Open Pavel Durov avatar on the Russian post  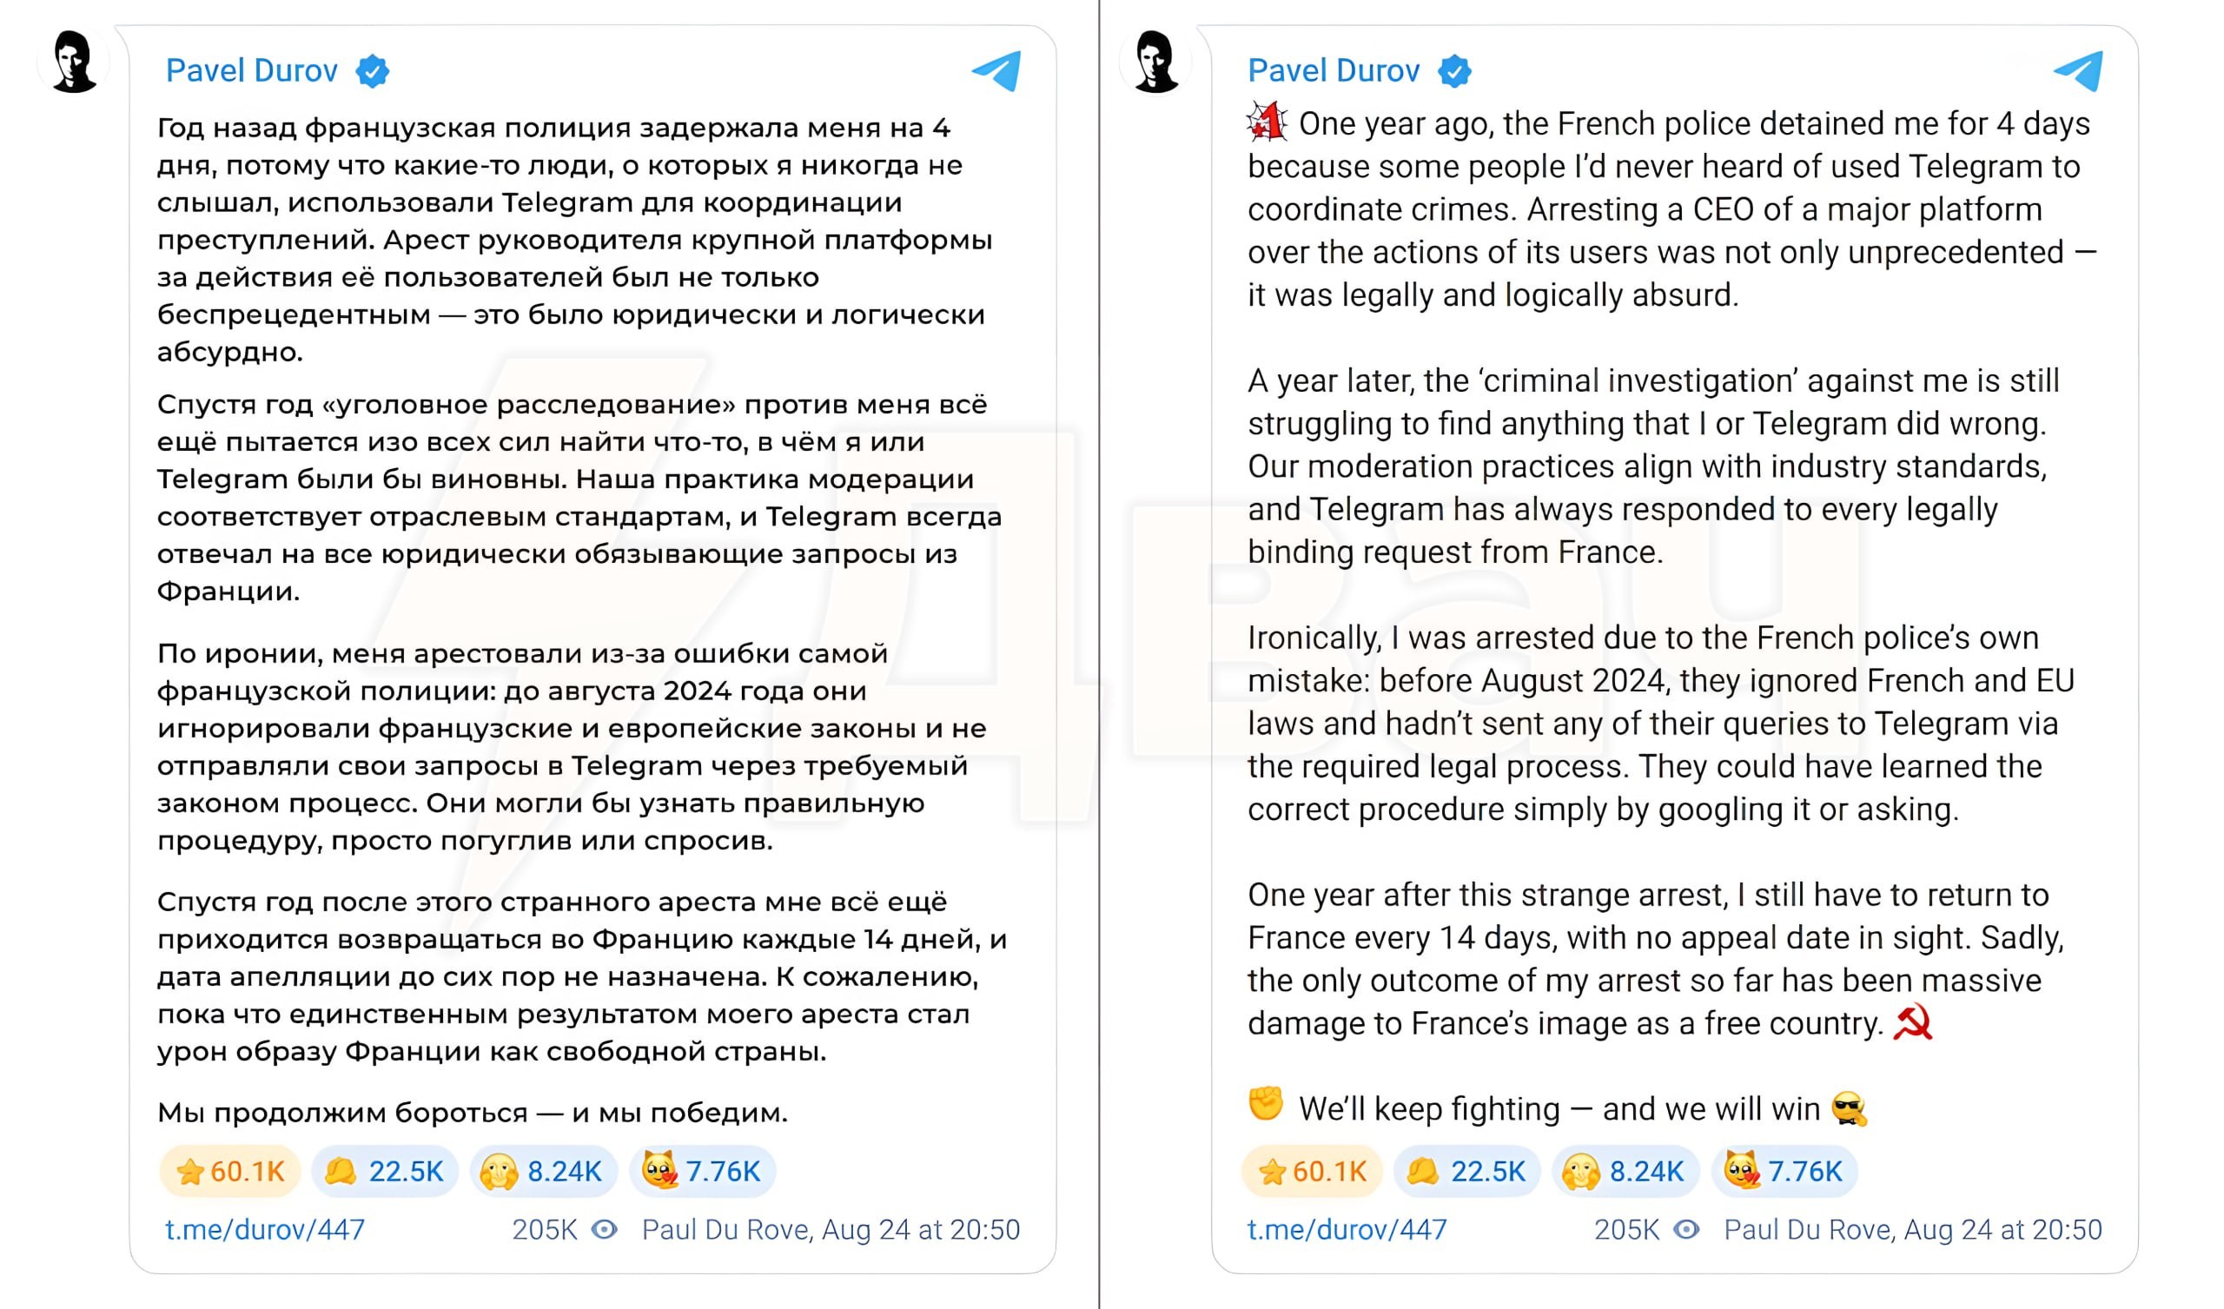pyautogui.click(x=73, y=61)
